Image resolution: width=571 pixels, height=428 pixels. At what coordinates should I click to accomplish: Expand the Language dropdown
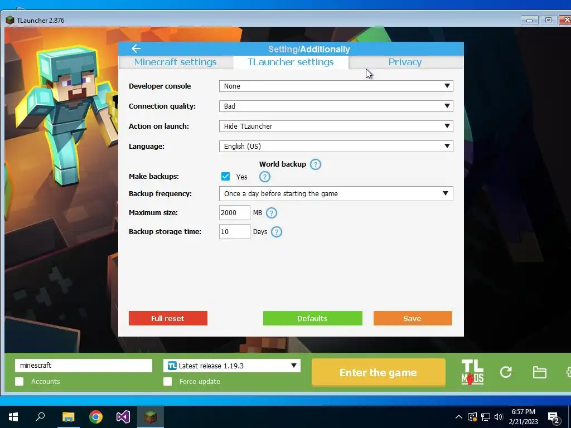click(x=336, y=147)
